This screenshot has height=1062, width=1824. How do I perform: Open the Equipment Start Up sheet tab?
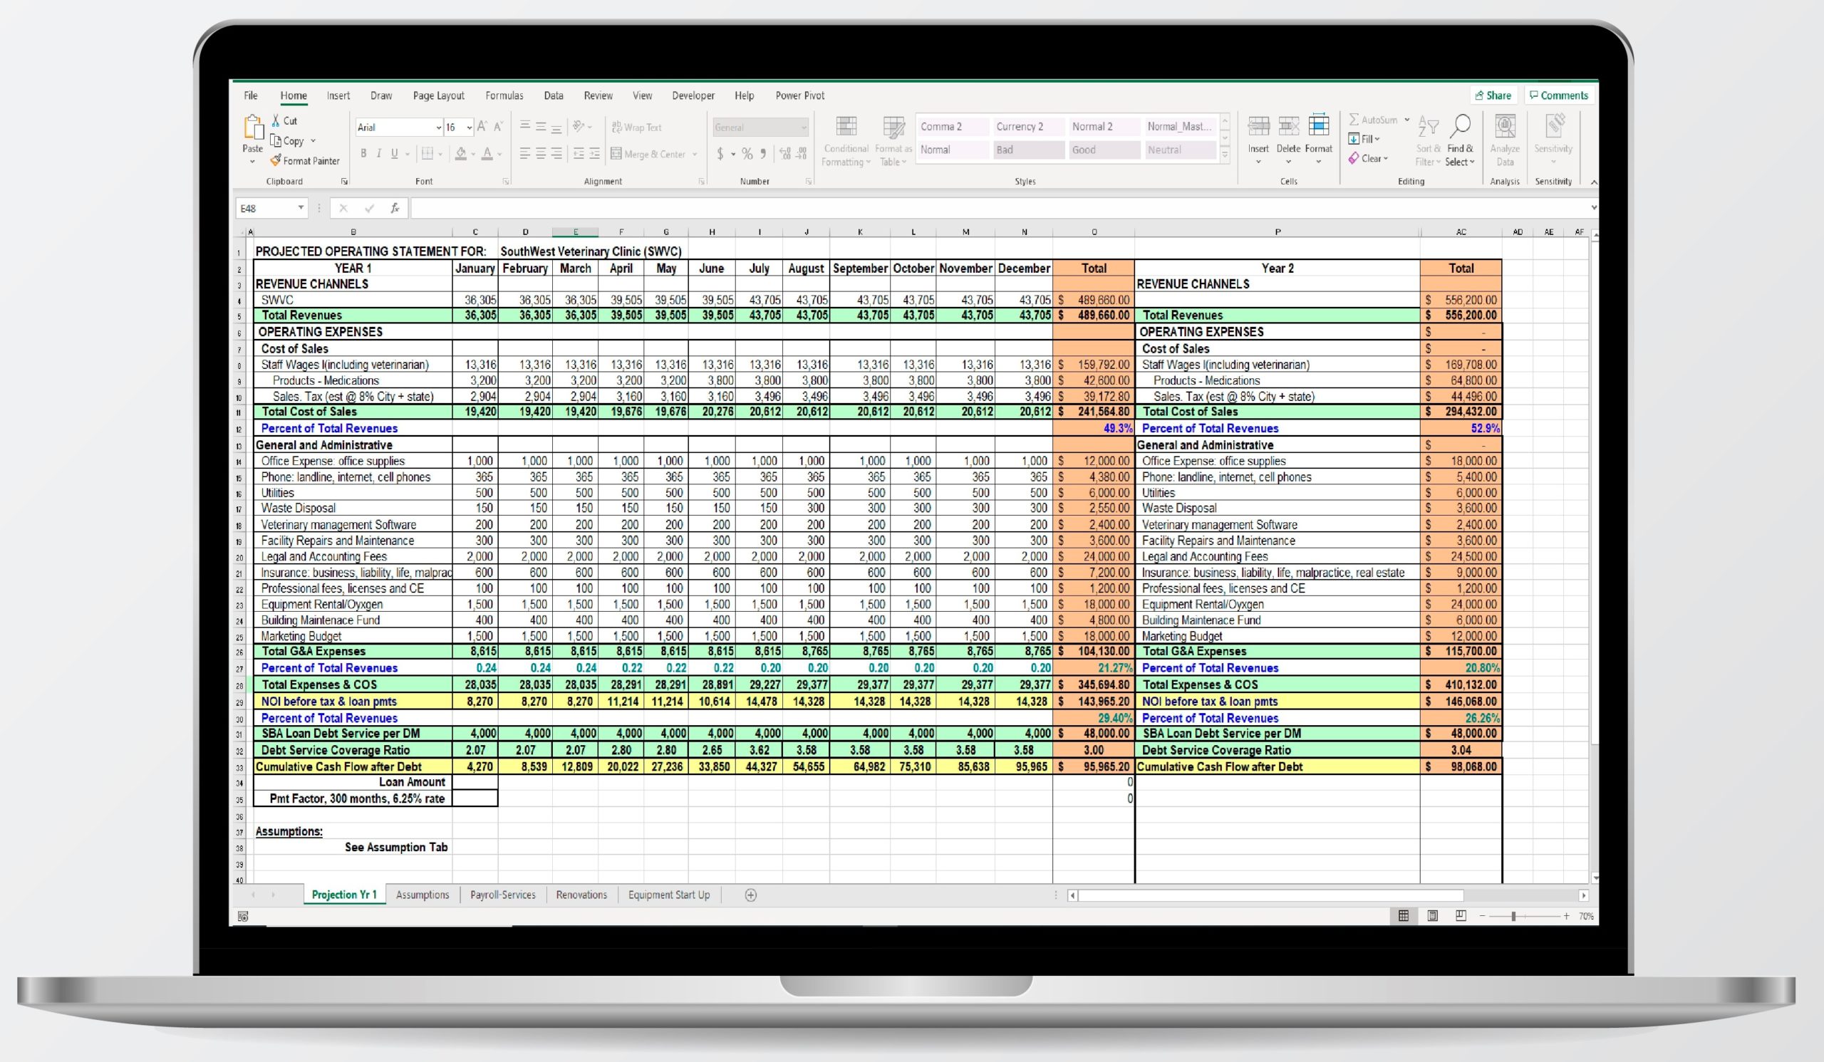669,895
